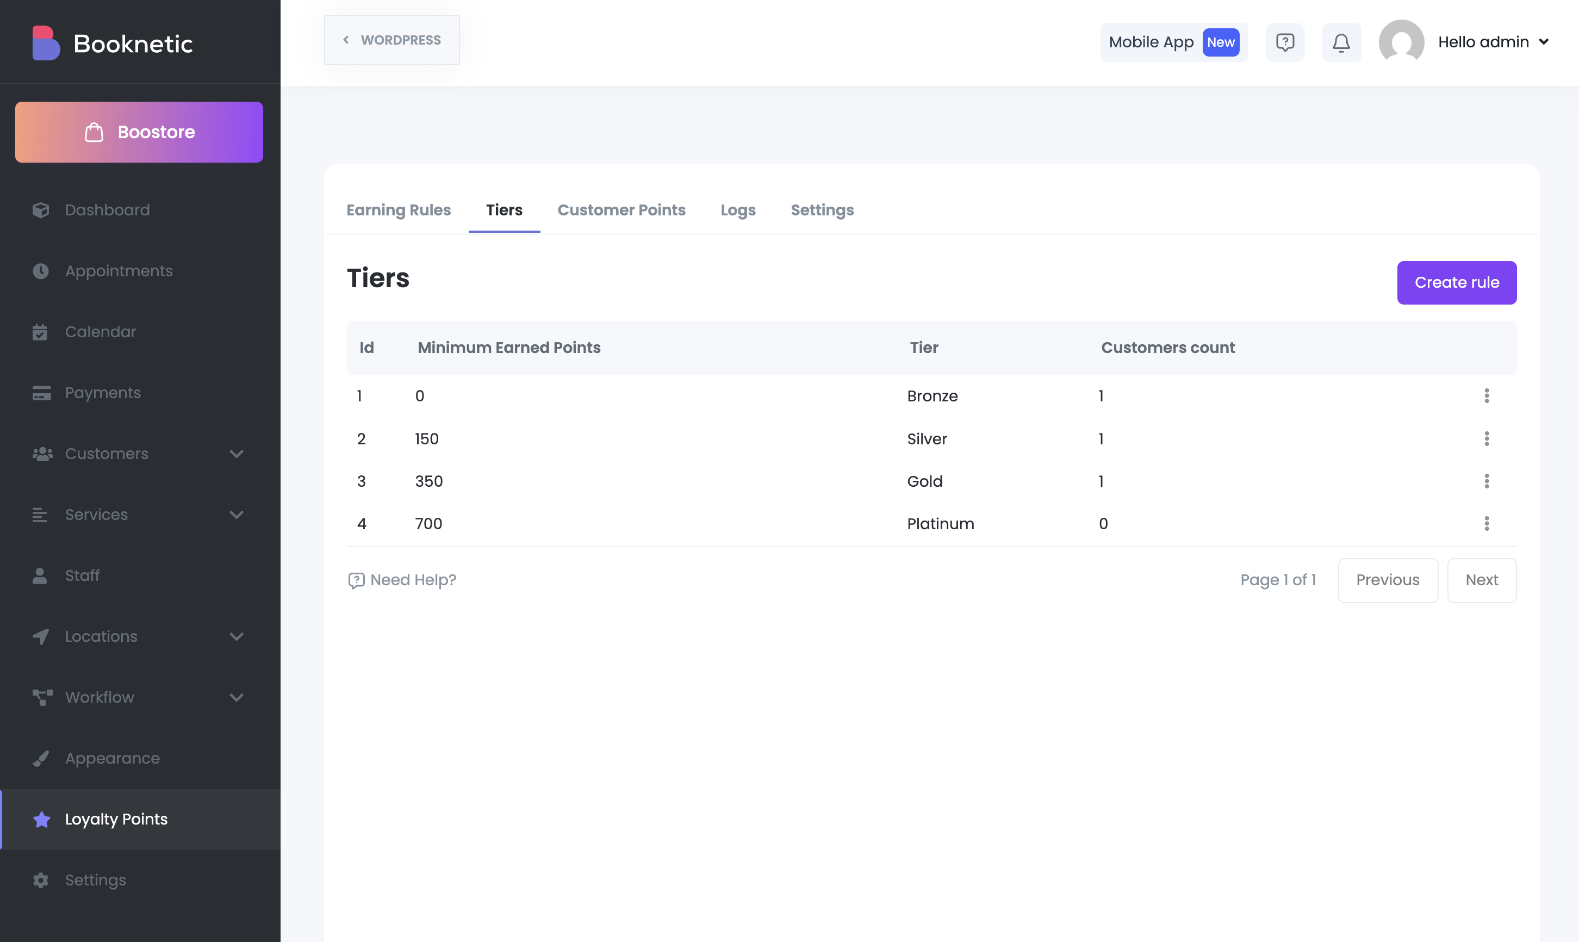Screen dimensions: 1579x942
Task: Click the Loyalty Points star icon
Action: [42, 820]
